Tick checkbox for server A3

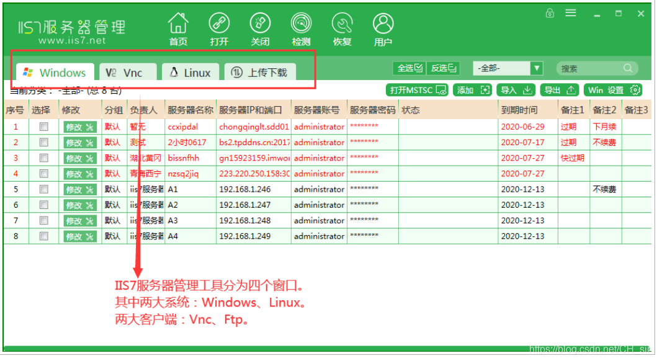(x=43, y=220)
